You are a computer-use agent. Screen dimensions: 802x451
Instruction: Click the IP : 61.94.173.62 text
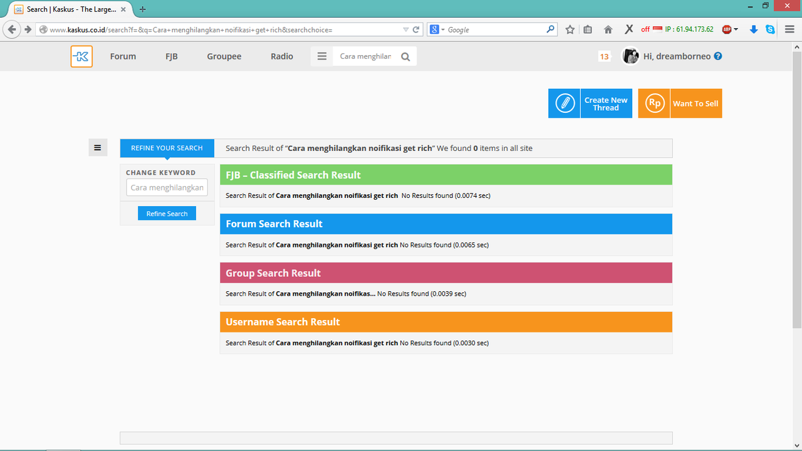coord(689,29)
